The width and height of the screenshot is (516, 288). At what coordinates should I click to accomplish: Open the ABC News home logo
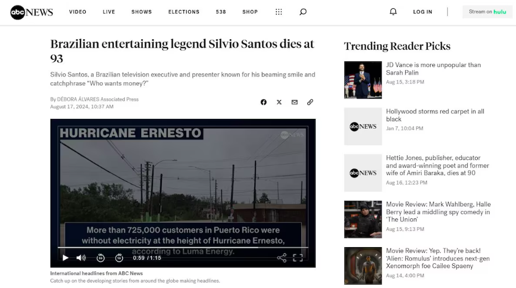click(32, 12)
